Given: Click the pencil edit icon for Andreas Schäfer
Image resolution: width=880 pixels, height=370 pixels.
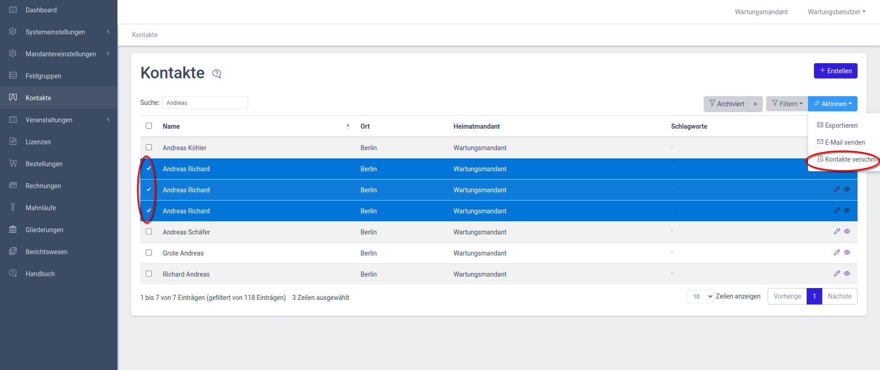Looking at the screenshot, I should (837, 231).
